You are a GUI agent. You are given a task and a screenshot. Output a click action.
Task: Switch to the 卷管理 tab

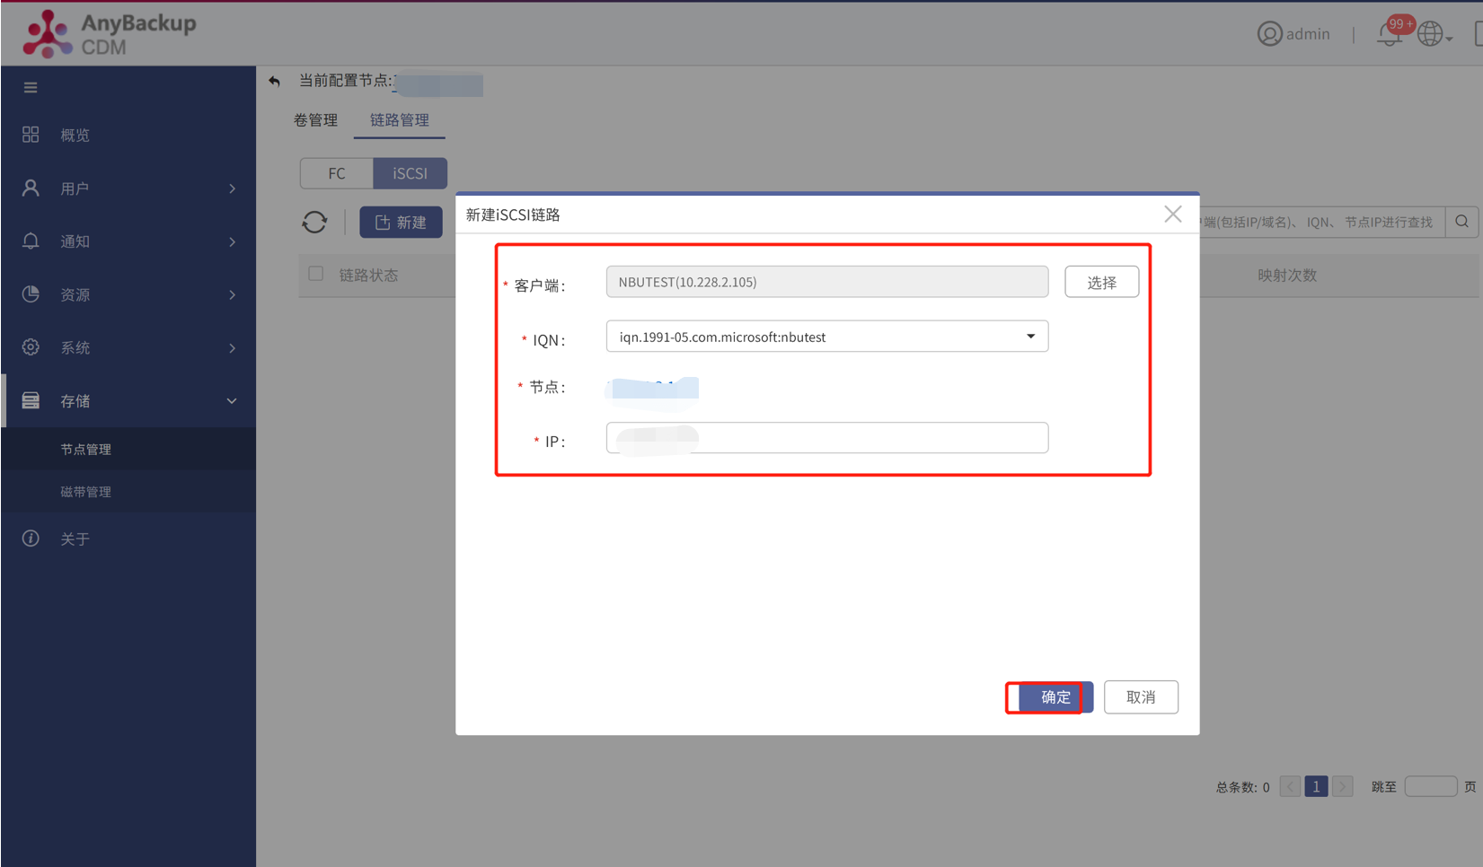point(316,119)
